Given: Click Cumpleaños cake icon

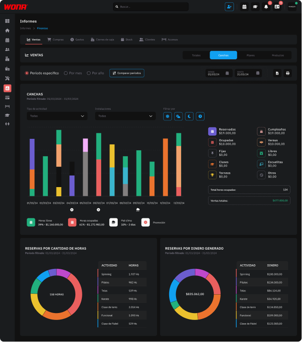Looking at the screenshot, I should click(261, 131).
